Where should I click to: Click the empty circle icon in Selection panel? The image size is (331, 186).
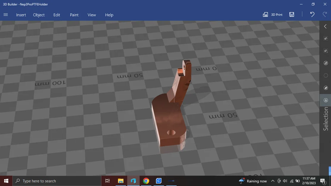(x=326, y=76)
